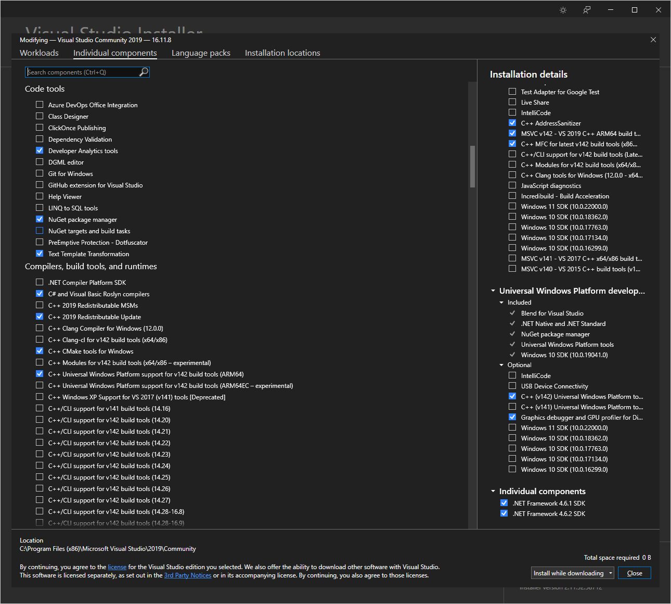671x604 pixels.
Task: Click the Total space required value
Action: click(647, 558)
